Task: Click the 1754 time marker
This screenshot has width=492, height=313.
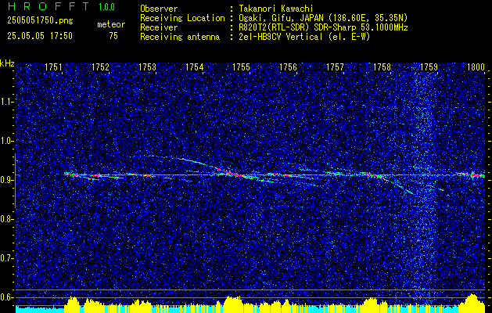Action: [x=194, y=67]
